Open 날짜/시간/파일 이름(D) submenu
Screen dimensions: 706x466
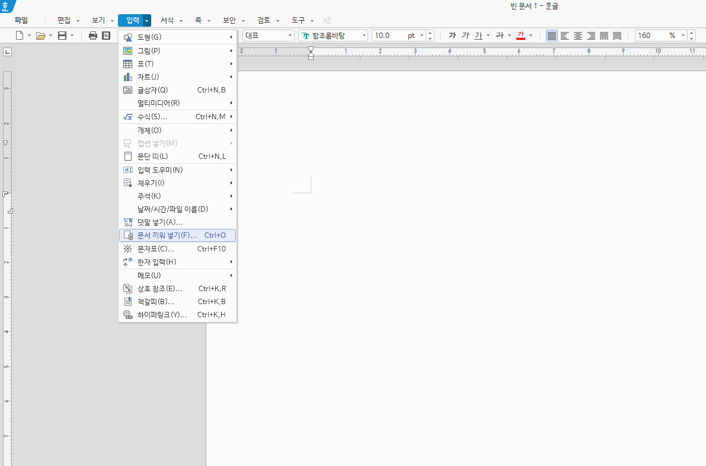[177, 209]
